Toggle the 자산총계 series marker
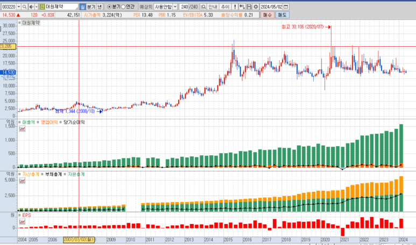Viewport: 416px width, 245px height. point(19,174)
